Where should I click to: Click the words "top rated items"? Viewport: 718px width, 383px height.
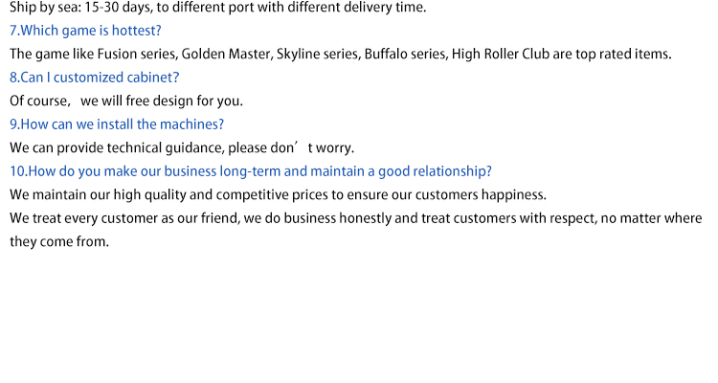627,54
